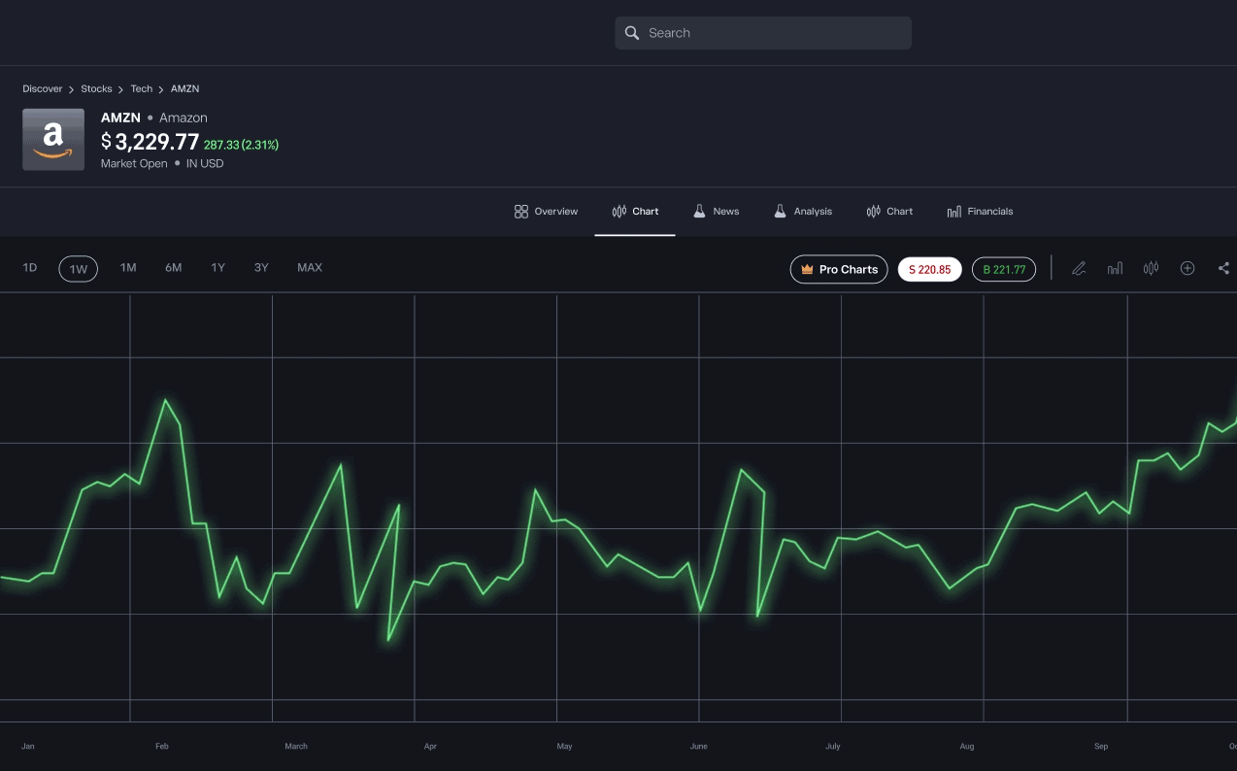Screen dimensions: 1237x771
Task: Open the Analysis tab
Action: point(803,212)
